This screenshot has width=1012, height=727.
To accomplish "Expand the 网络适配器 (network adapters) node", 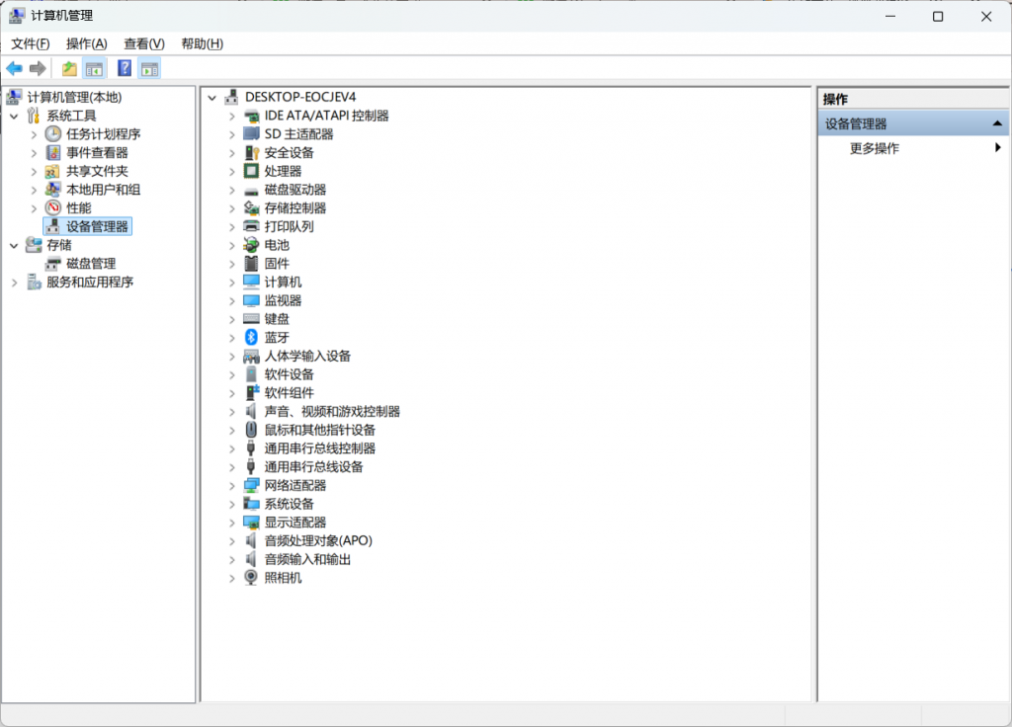I will 232,486.
